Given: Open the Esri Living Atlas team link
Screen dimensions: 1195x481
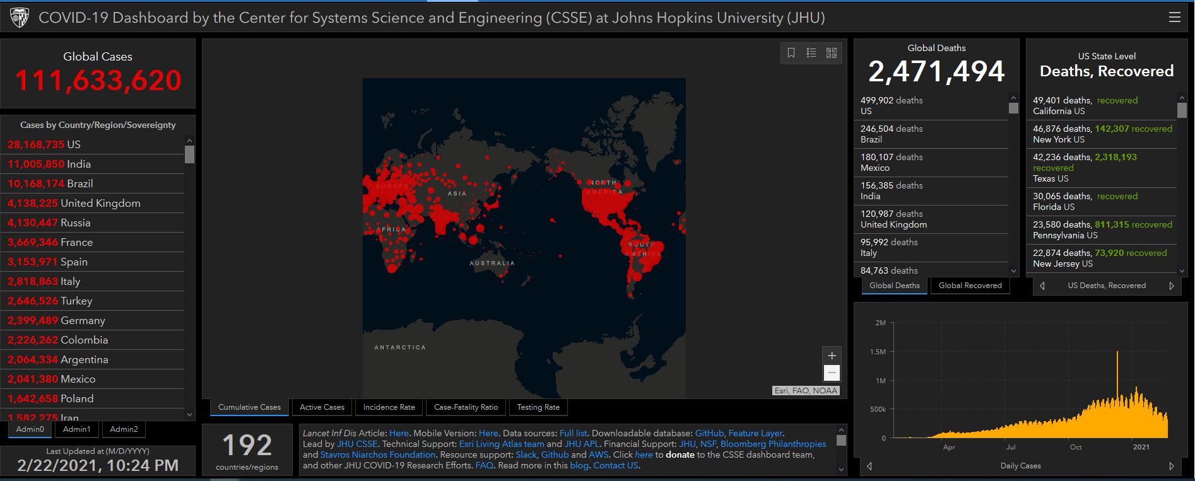Looking at the screenshot, I should tap(501, 444).
